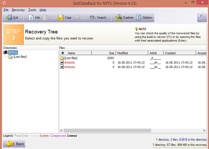Sort files by Created column header
The image size is (209, 149).
180,53
